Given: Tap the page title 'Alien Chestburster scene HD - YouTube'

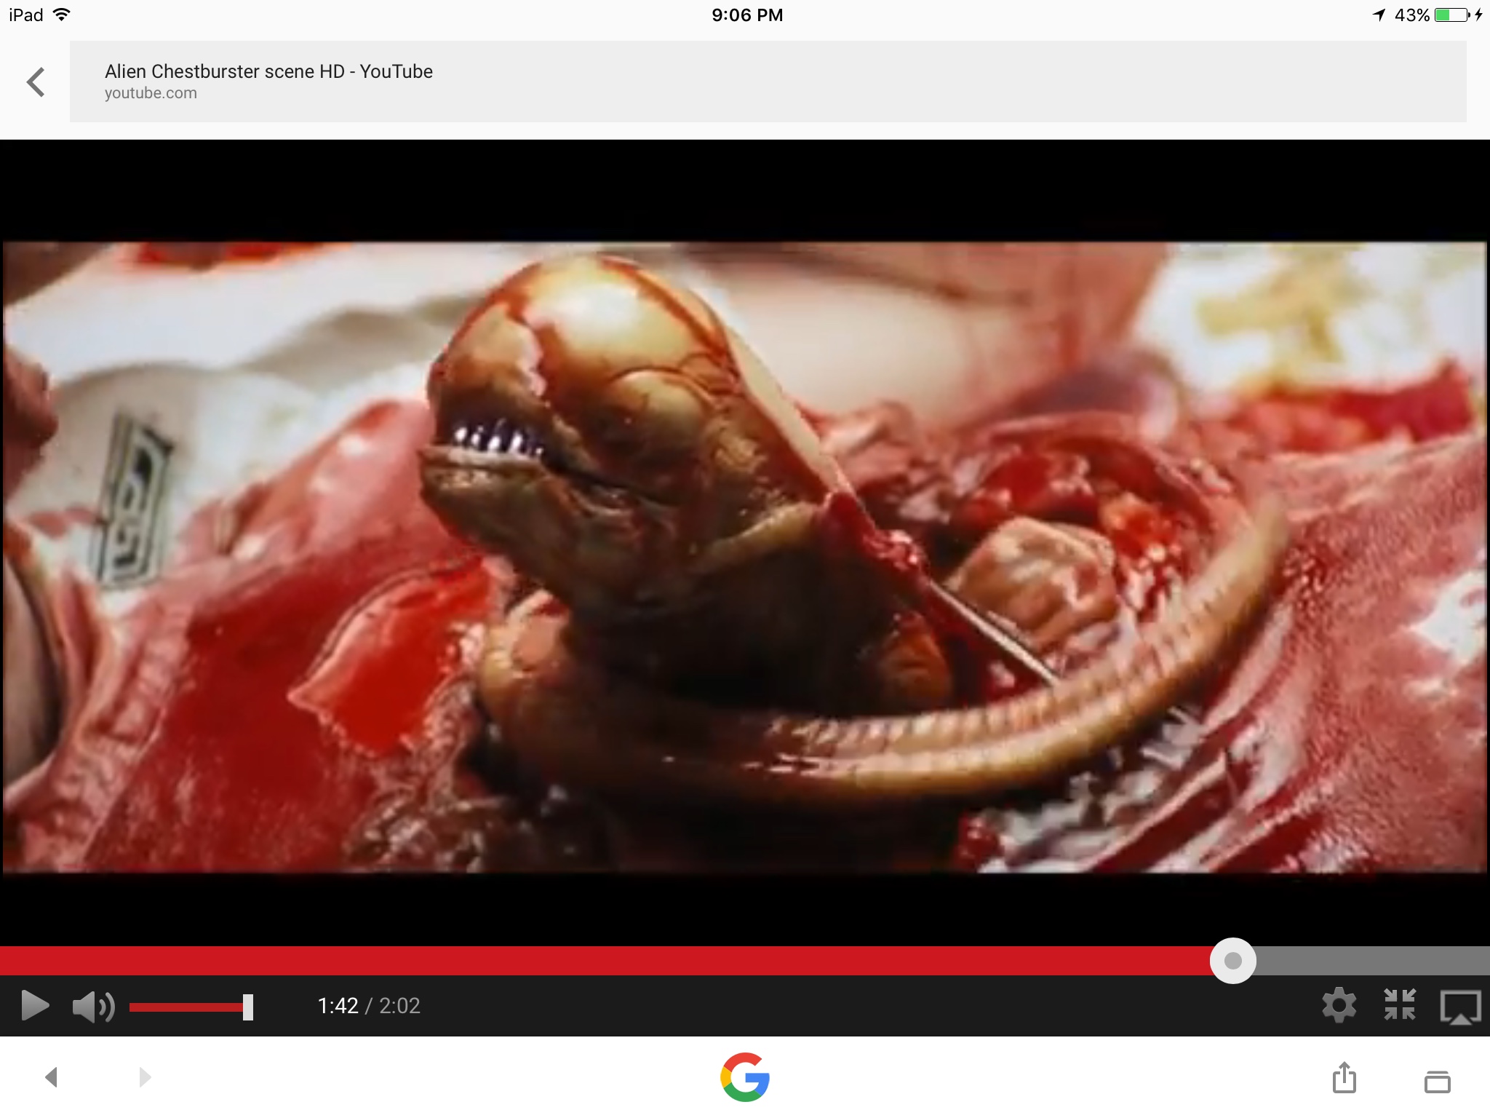Looking at the screenshot, I should pyautogui.click(x=268, y=71).
